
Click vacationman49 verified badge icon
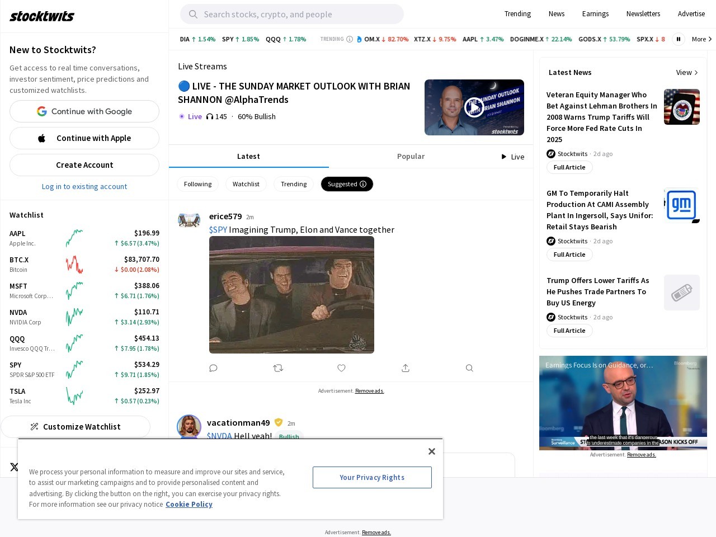tap(279, 422)
